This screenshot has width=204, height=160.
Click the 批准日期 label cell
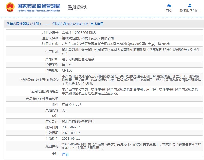[x=52, y=127]
